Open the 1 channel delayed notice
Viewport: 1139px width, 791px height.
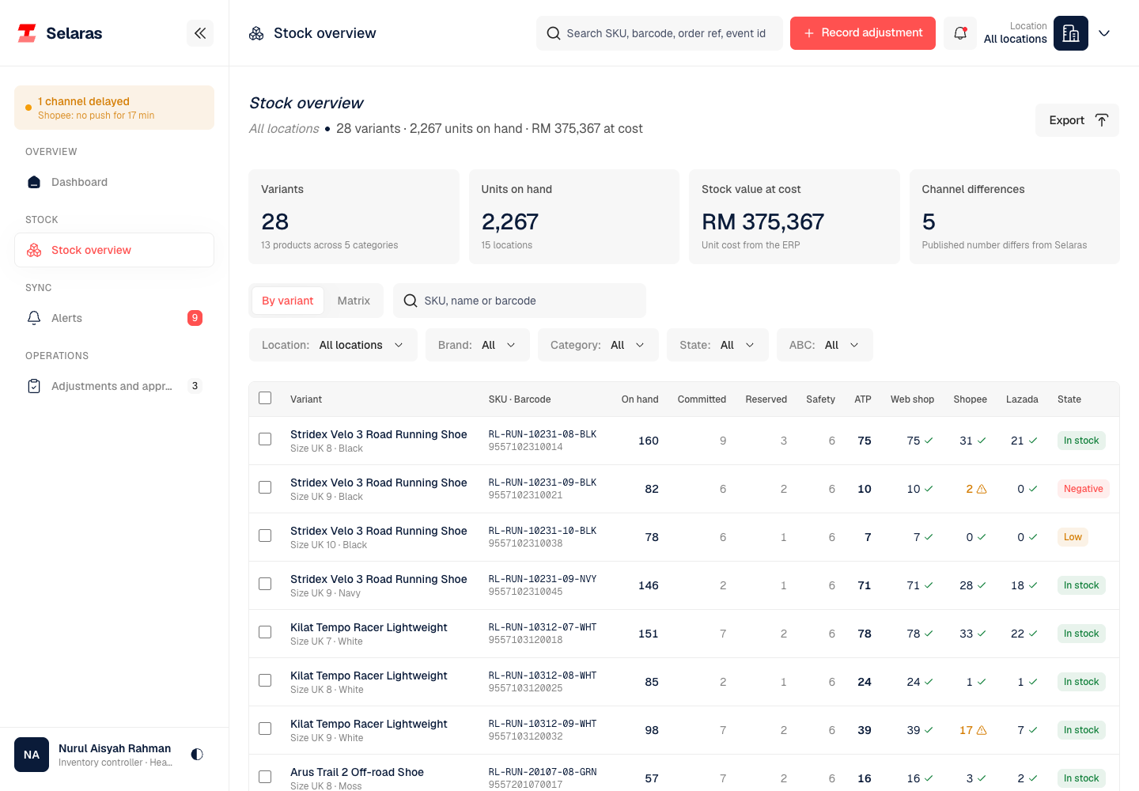(114, 108)
